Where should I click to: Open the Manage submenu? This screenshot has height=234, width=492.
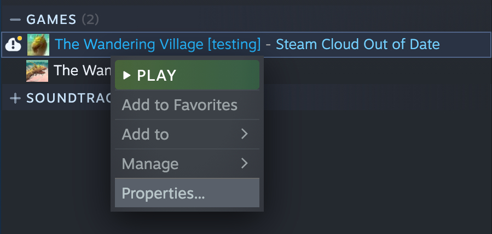tap(187, 164)
